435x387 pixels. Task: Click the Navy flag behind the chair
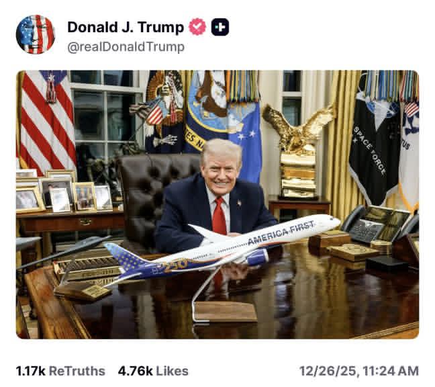point(207,111)
